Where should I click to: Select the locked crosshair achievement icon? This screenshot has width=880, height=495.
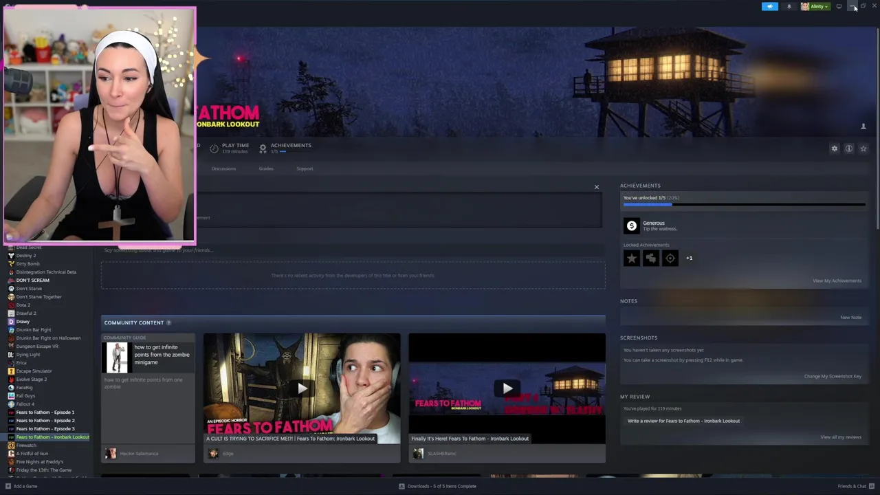point(670,258)
